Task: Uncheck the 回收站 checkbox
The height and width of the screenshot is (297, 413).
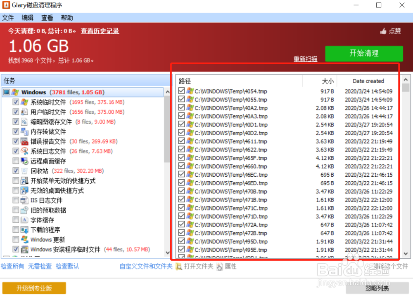Action: click(x=16, y=171)
